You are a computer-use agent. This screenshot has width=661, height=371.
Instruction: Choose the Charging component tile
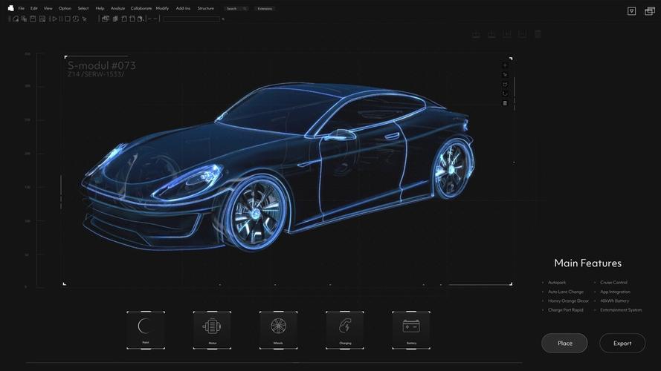click(x=345, y=330)
